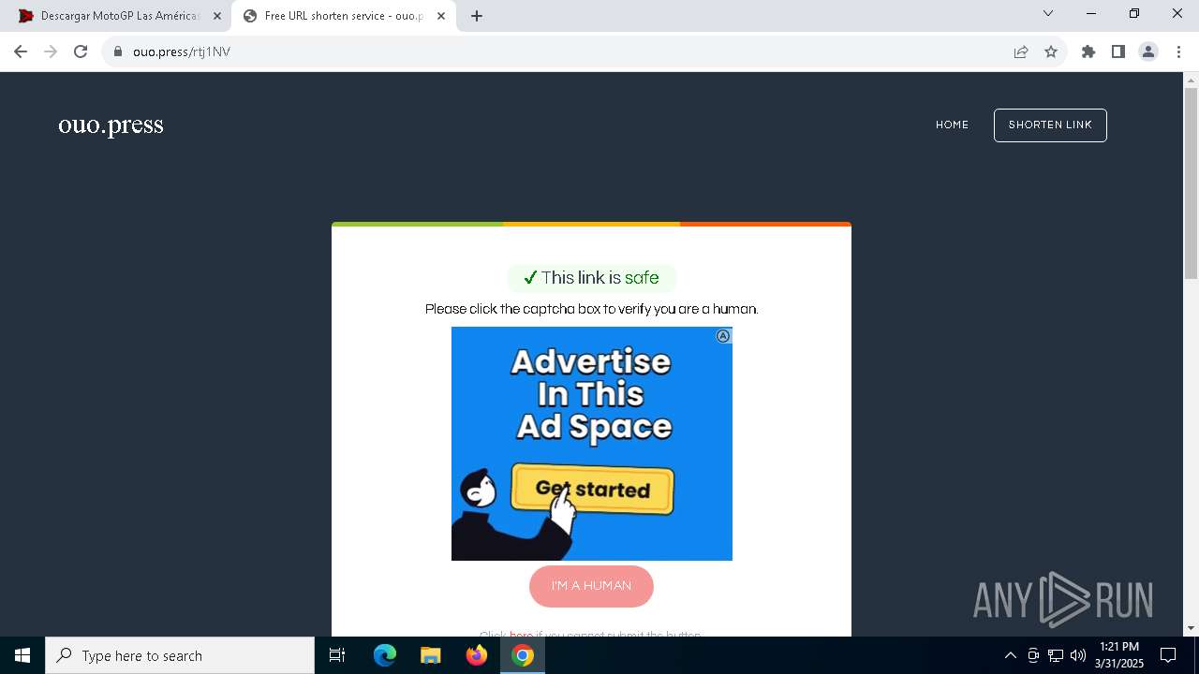The image size is (1199, 674).
Task: Click the scrollbar down arrow
Action: click(1191, 628)
